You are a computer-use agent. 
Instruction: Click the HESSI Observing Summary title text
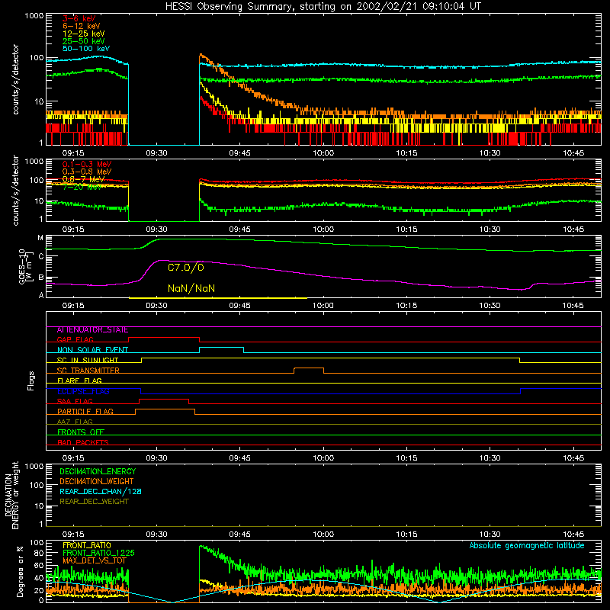pyautogui.click(x=323, y=7)
